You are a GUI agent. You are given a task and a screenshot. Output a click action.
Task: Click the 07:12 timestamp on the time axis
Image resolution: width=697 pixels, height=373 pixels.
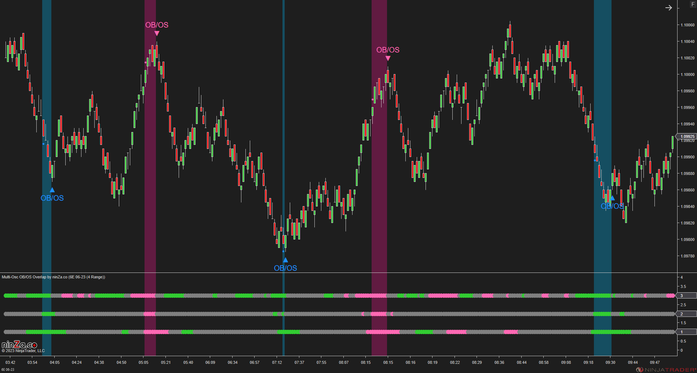[x=277, y=362]
